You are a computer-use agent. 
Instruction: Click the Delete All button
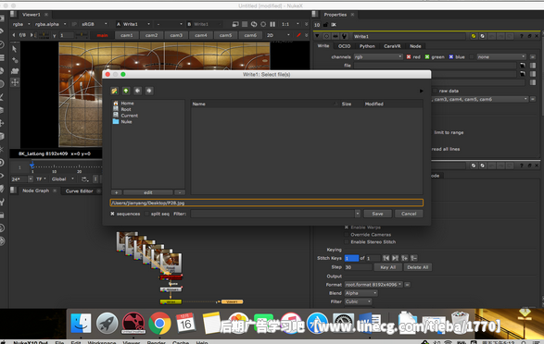pos(418,267)
